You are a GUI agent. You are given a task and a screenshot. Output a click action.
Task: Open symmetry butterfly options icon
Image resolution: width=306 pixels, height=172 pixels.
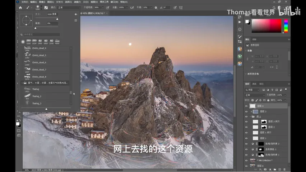pyautogui.click(x=181, y=8)
